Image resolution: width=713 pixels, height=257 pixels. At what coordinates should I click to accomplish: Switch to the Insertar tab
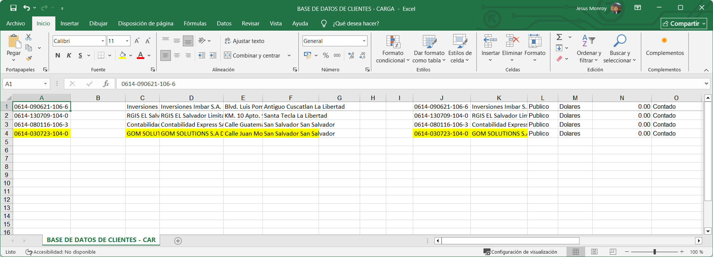click(70, 23)
